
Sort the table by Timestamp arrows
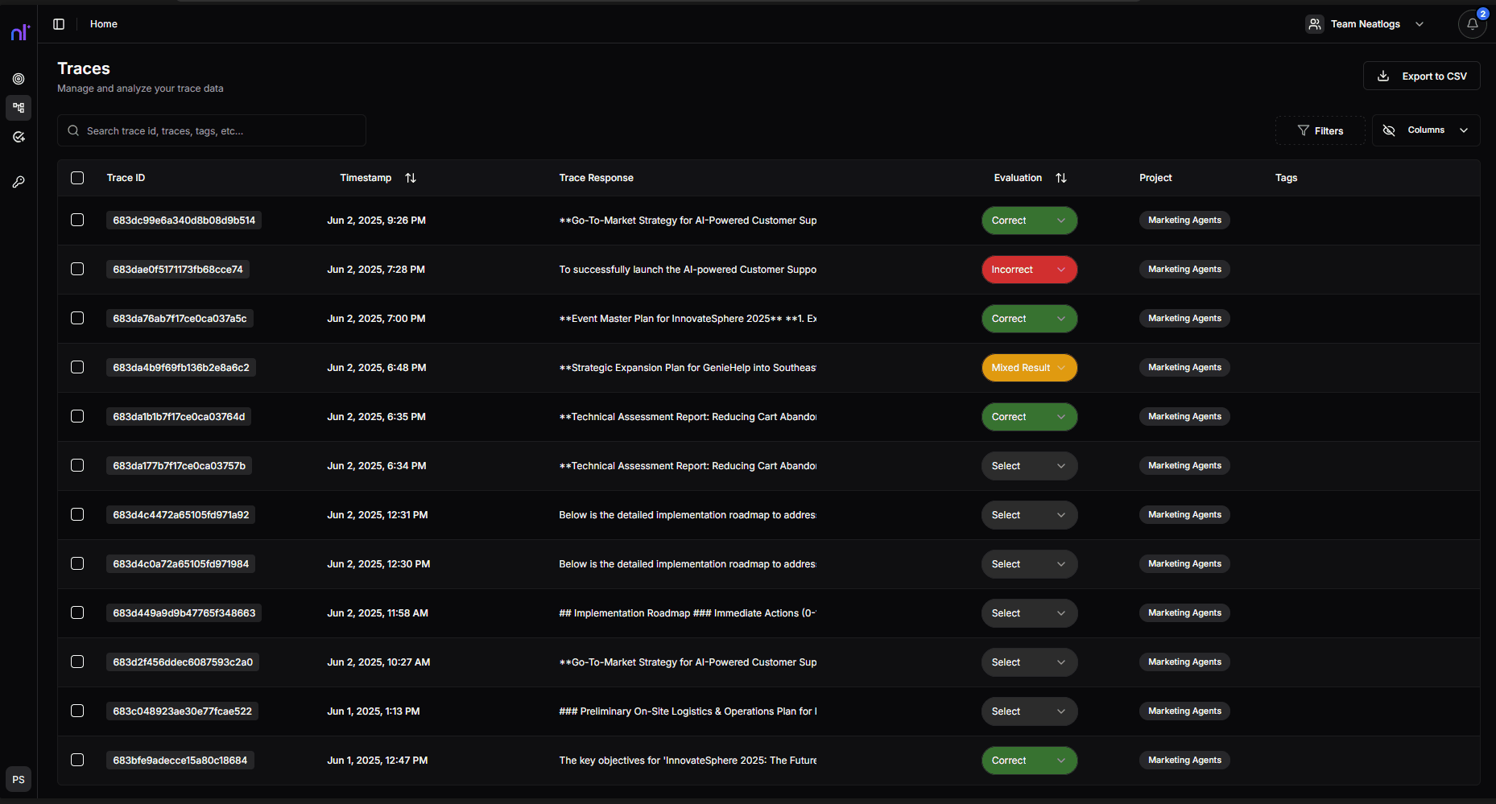click(x=410, y=177)
